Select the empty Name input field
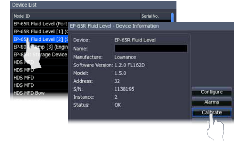The width and height of the screenshot is (241, 141). [151, 49]
